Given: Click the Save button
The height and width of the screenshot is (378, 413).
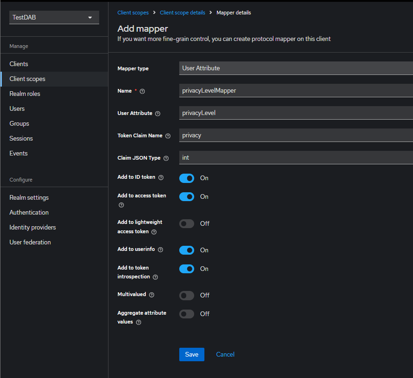Looking at the screenshot, I should click(x=191, y=354).
